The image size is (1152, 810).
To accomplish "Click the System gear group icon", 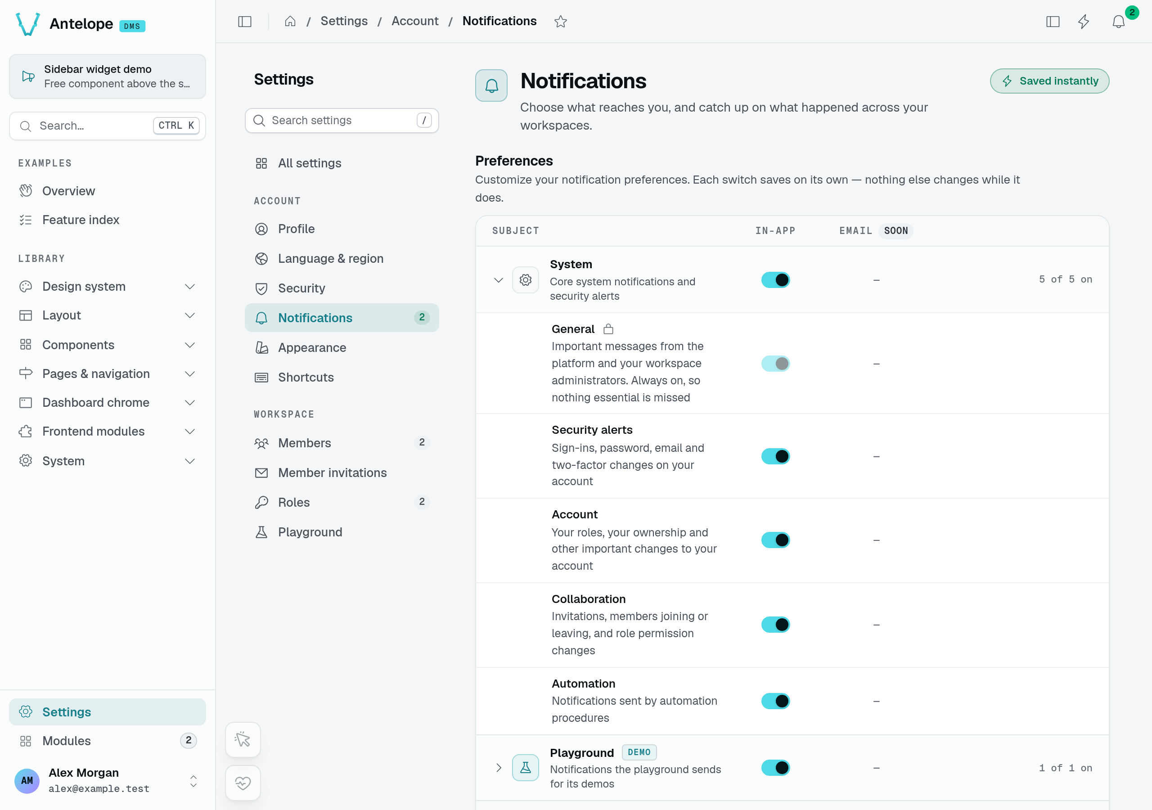I will (525, 279).
